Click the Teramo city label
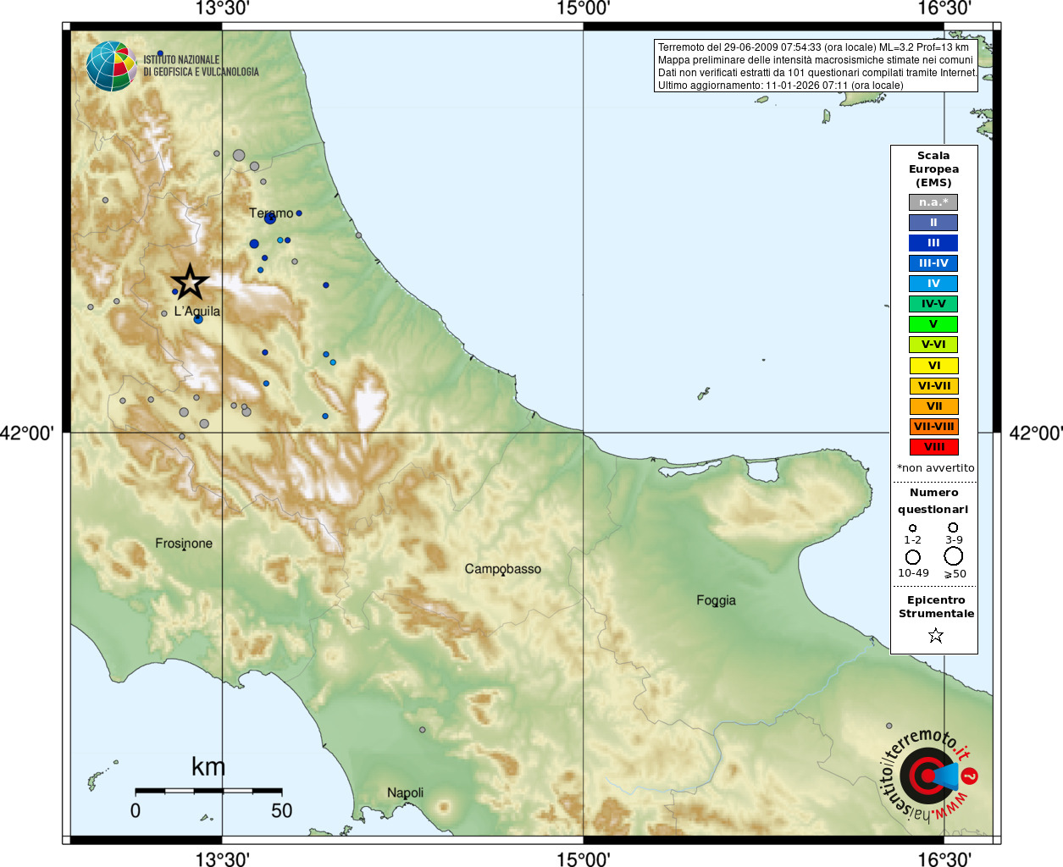This screenshot has height=867, width=1063. point(271,213)
